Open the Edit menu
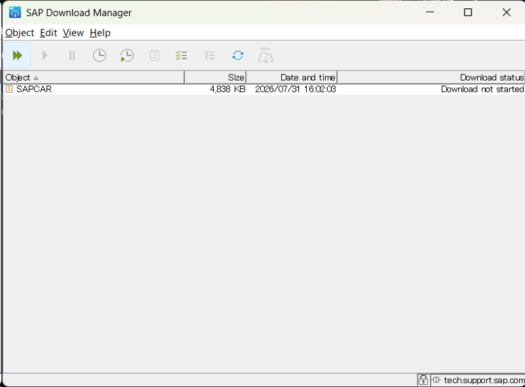The image size is (525, 387). pyautogui.click(x=48, y=33)
